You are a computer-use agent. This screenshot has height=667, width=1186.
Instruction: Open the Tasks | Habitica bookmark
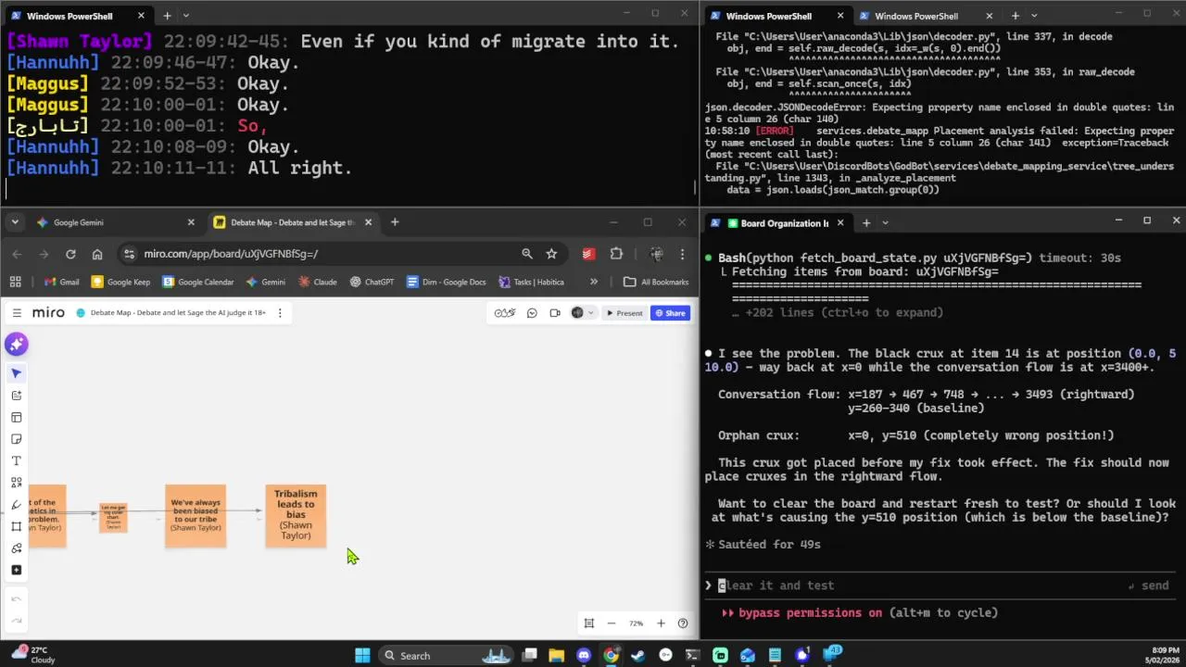pyautogui.click(x=531, y=282)
